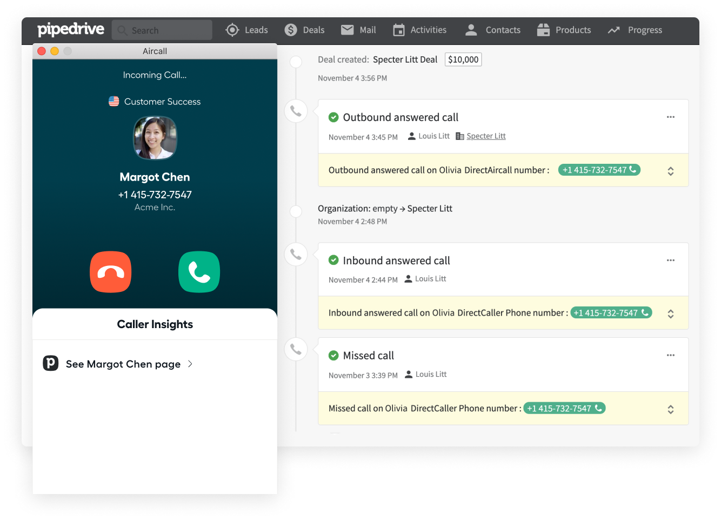The width and height of the screenshot is (721, 520).
Task: Answer the incoming call with green button
Action: point(199,272)
